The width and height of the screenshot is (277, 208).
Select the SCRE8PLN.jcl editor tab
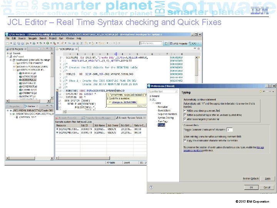pyautogui.click(x=67, y=49)
